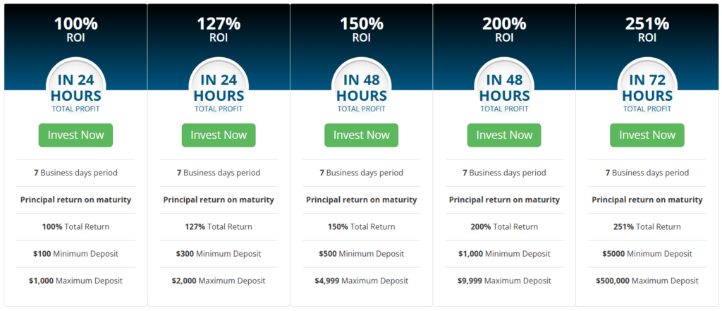
Task: Click the 251% Total Return text
Action: click(x=647, y=227)
